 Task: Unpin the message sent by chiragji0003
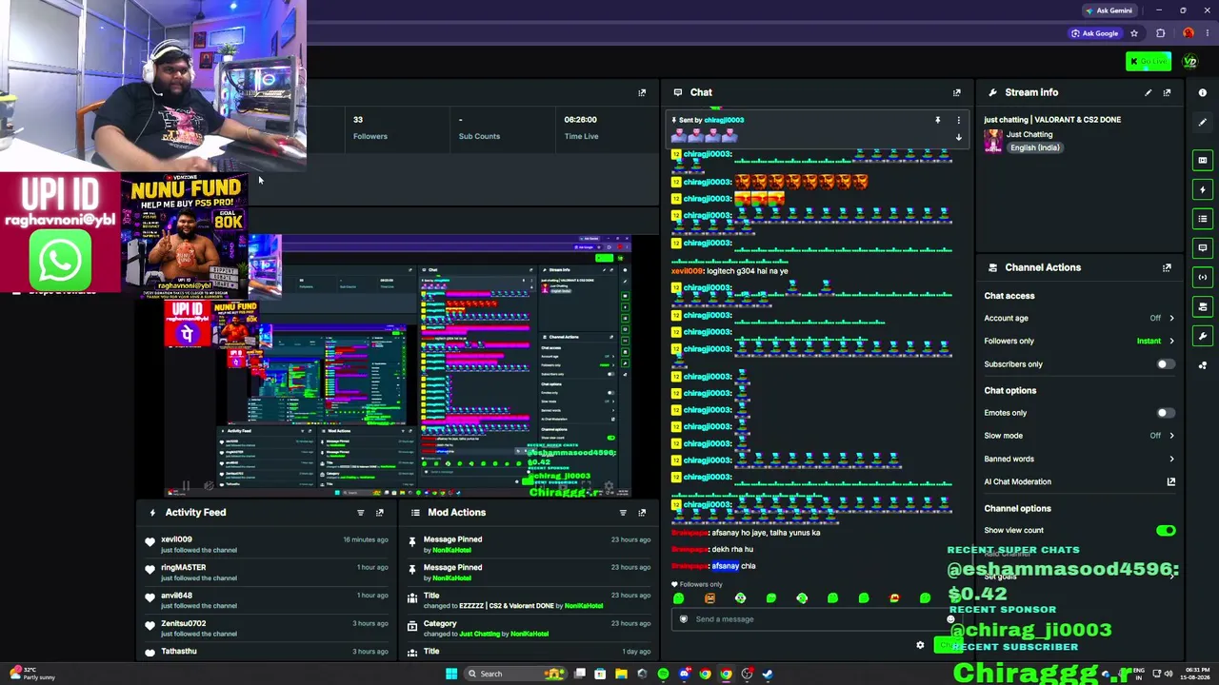tap(937, 120)
